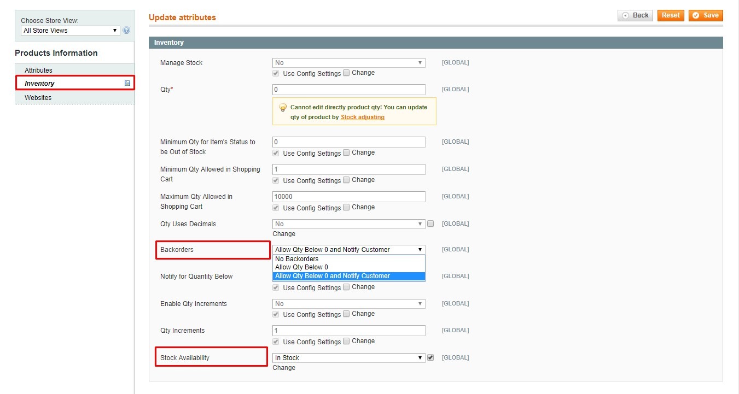
Task: Check Change box for Minimum Qty Out of Stock
Action: tap(346, 152)
